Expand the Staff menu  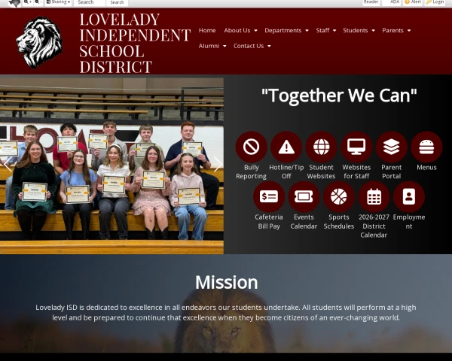325,31
